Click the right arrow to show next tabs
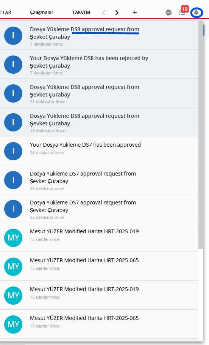This screenshot has height=345, width=209. (117, 13)
